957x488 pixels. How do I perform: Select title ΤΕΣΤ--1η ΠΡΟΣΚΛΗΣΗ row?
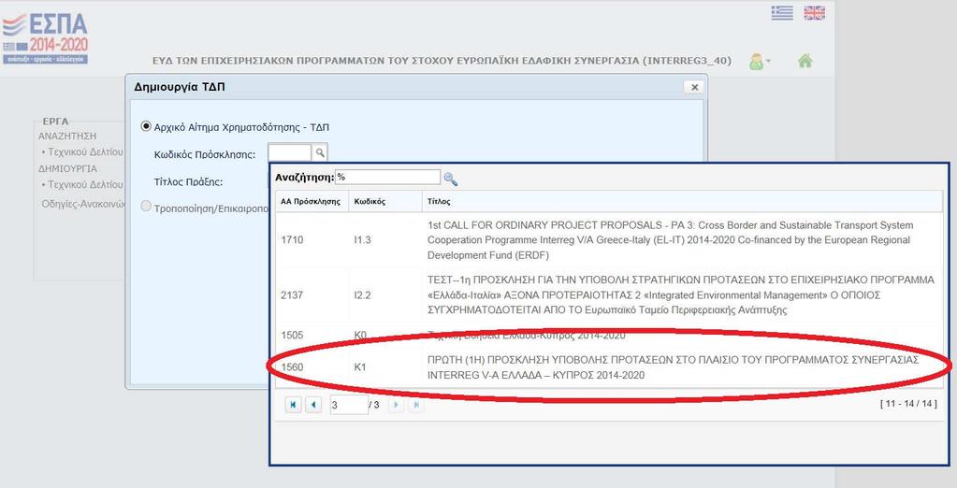point(680,295)
